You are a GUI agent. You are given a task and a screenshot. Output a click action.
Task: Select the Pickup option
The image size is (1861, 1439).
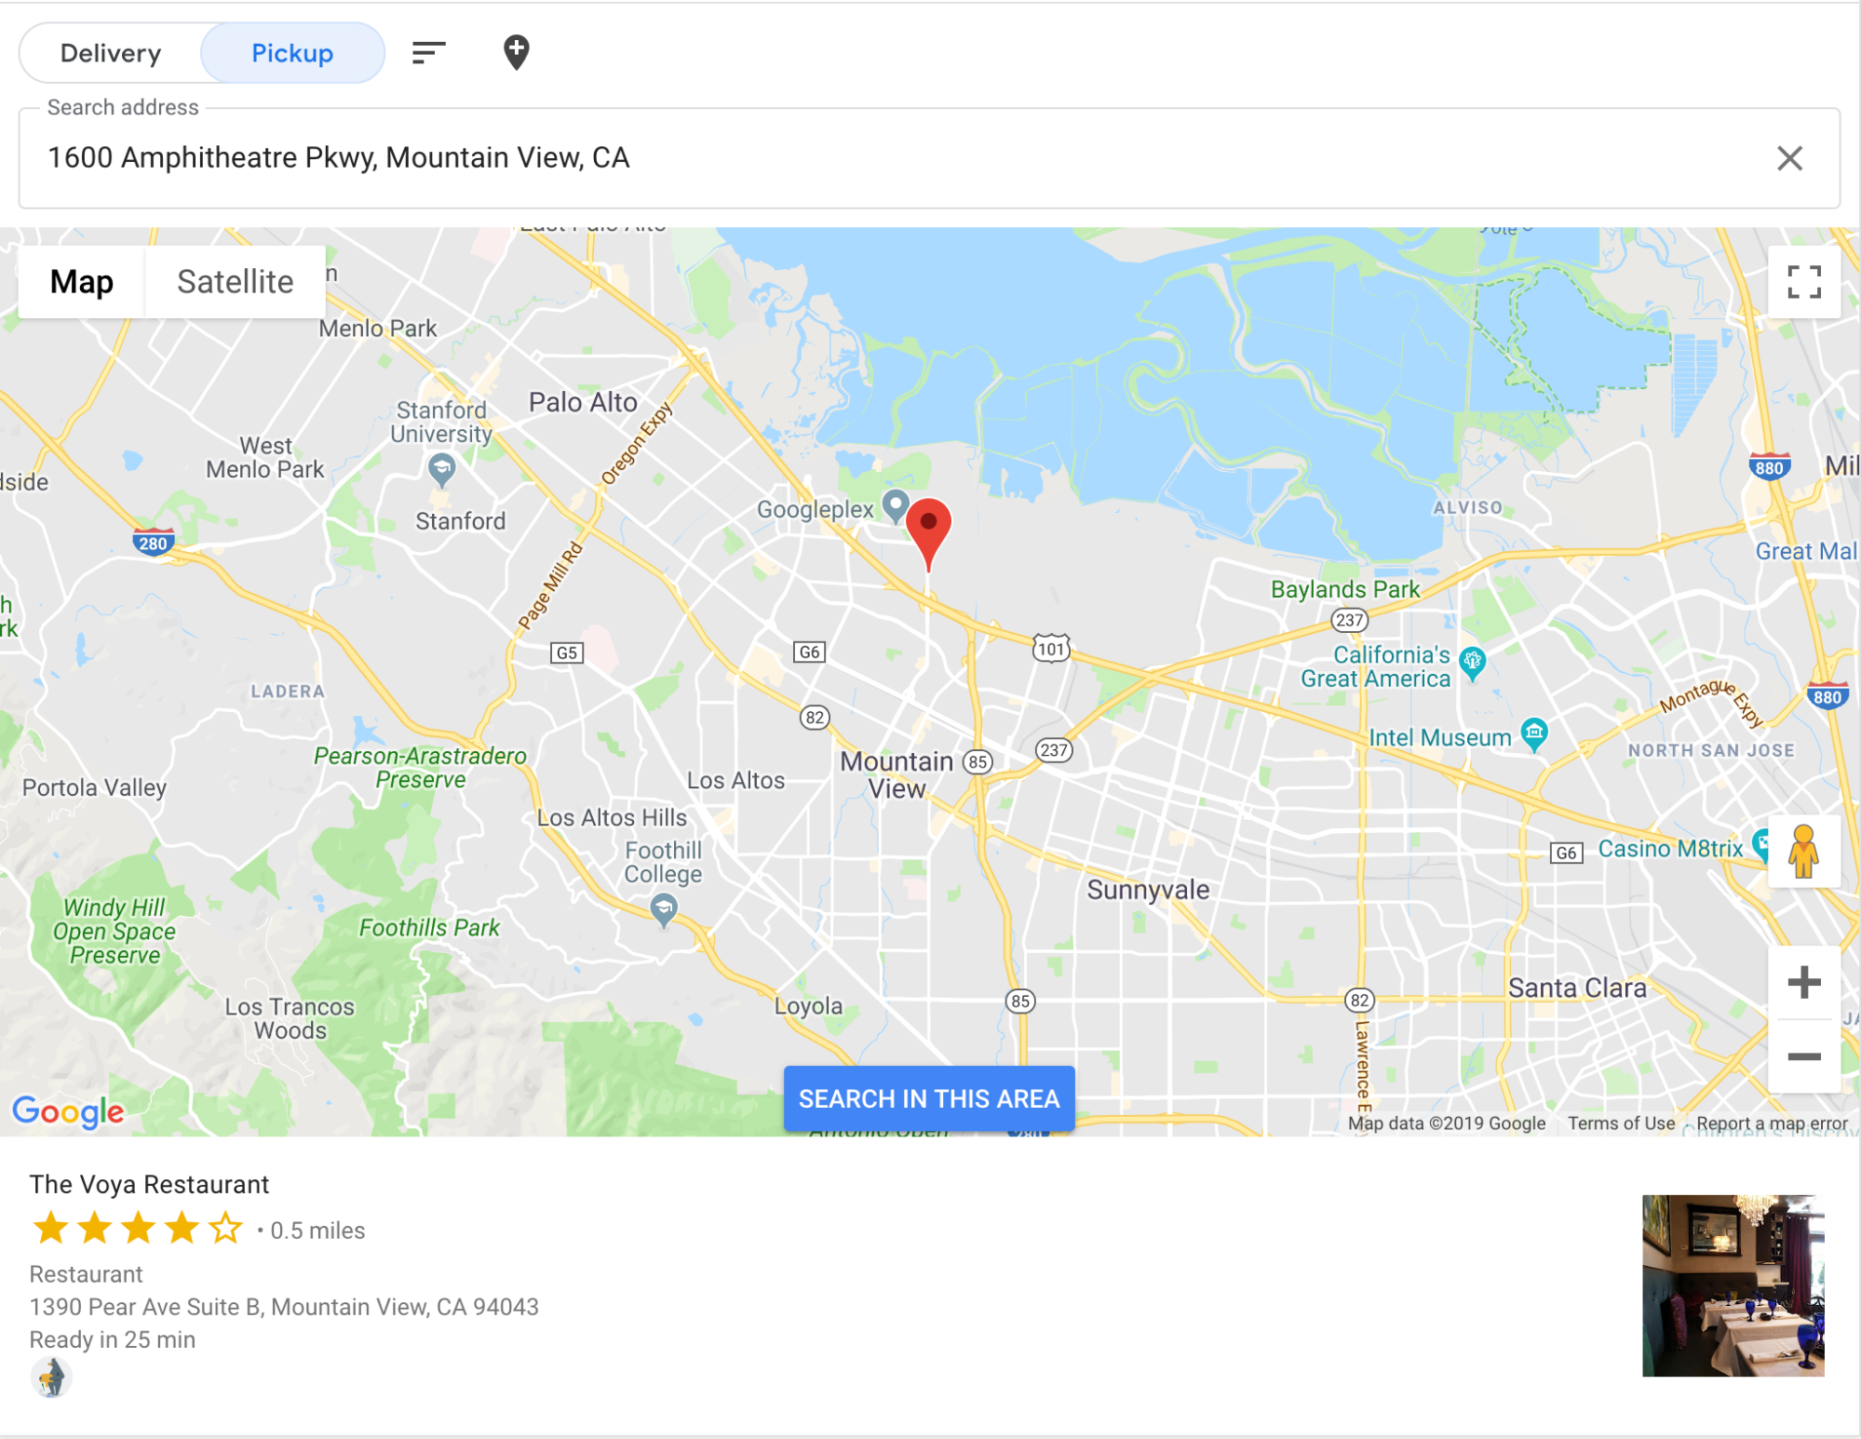point(292,53)
